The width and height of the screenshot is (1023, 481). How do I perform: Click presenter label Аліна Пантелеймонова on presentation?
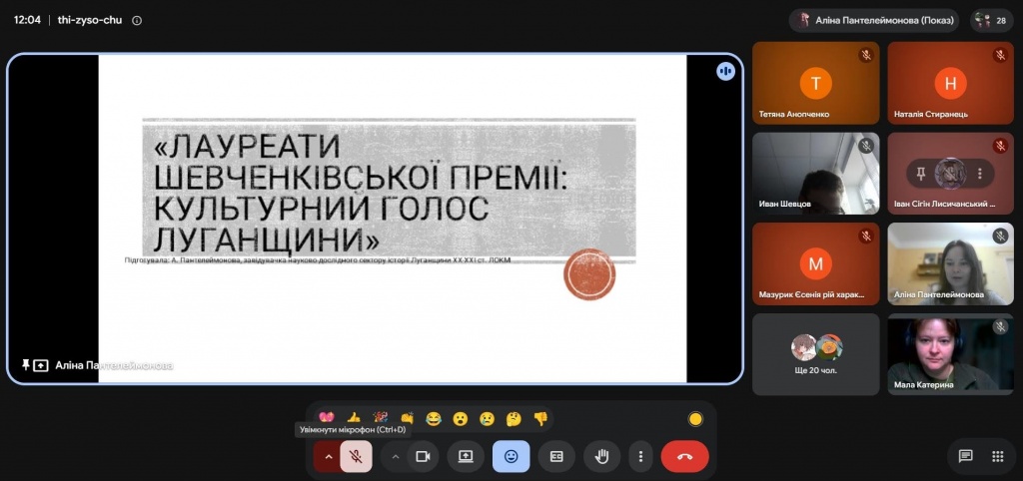click(114, 365)
